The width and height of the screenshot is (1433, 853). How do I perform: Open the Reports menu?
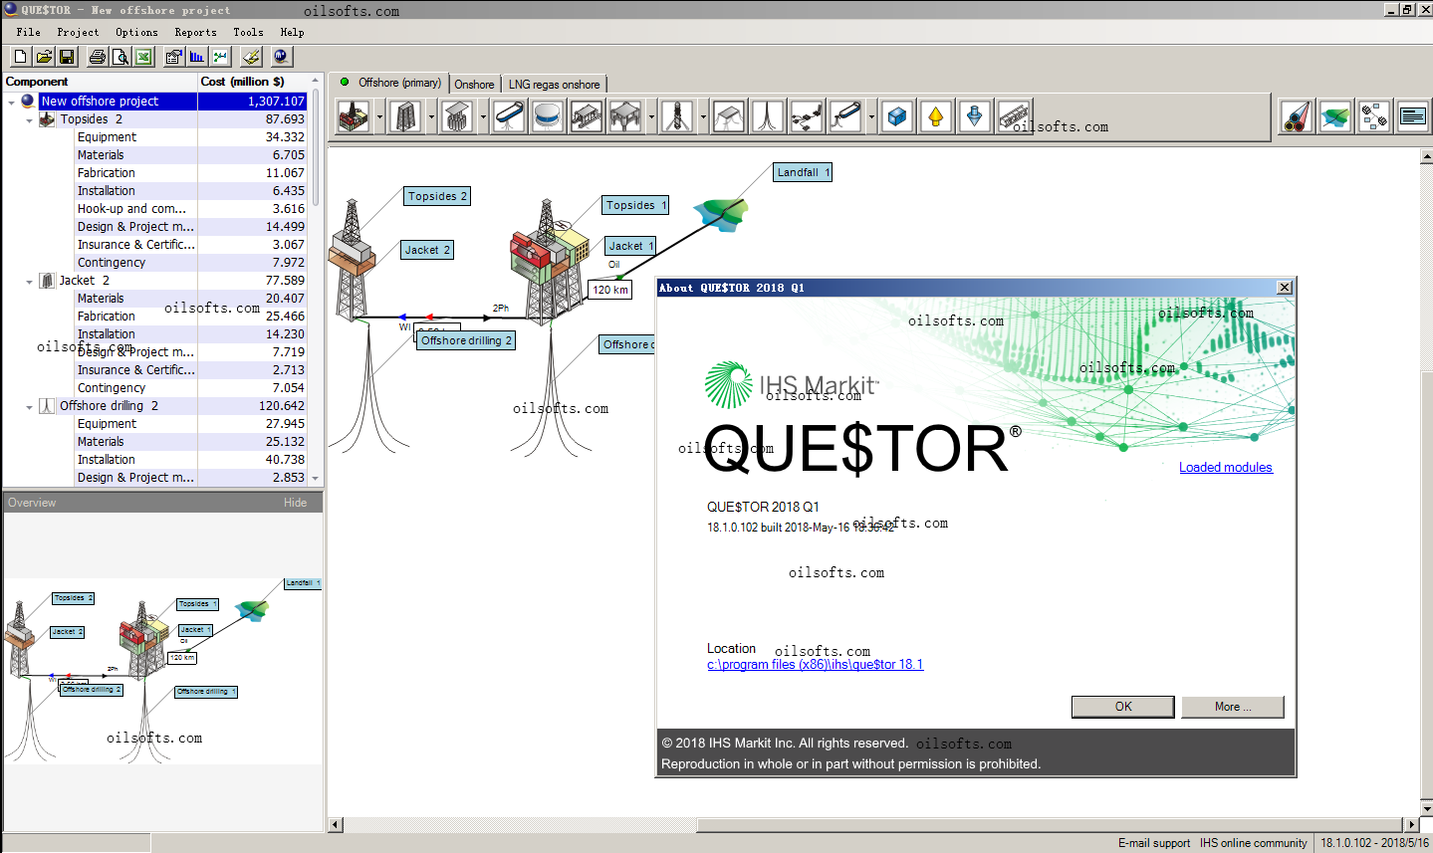click(x=195, y=32)
